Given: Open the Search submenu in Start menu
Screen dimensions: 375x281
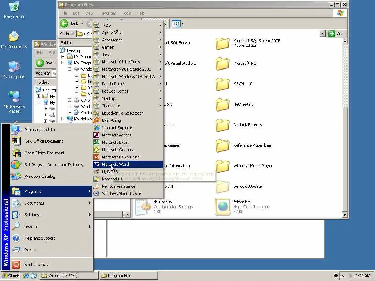Looking at the screenshot, I should [x=51, y=226].
